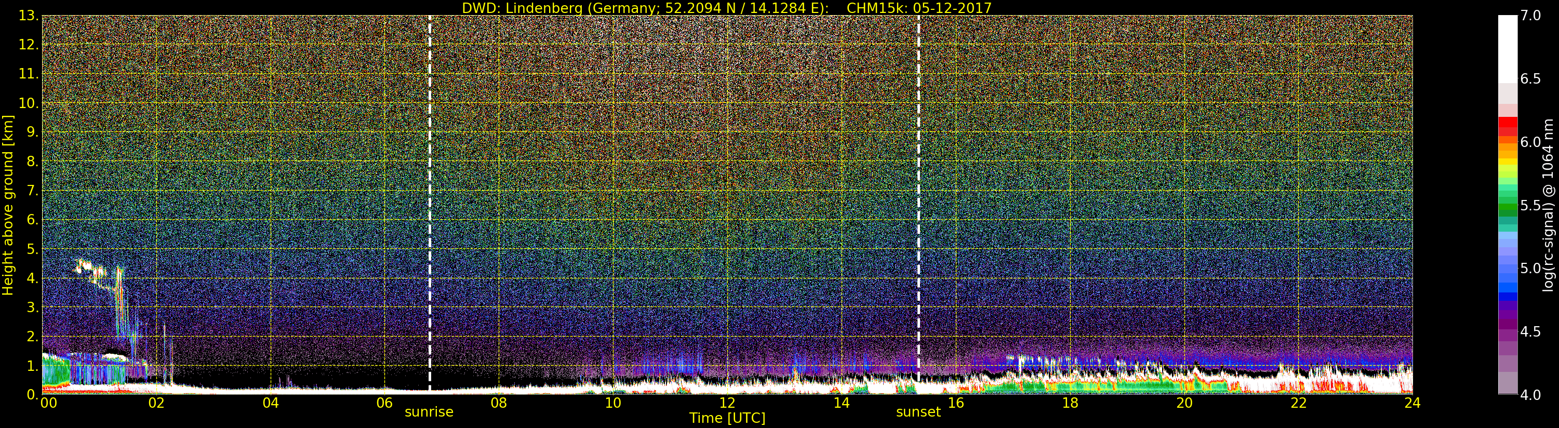Click the 'CHM15k: 05-12-2017' title text
This screenshot has height=428, width=1559.
click(918, 8)
